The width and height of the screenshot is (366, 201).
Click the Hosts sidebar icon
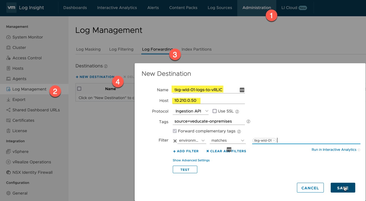point(8,69)
